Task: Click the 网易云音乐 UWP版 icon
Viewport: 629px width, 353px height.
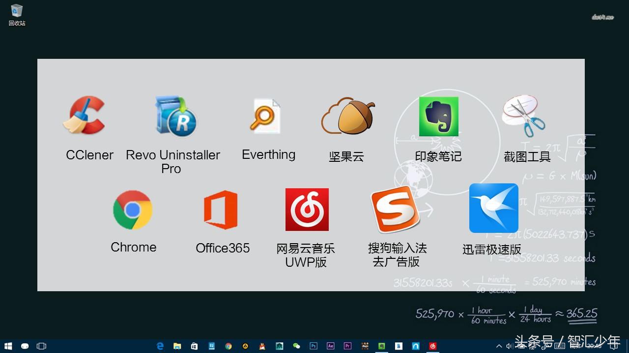Action: 307,209
